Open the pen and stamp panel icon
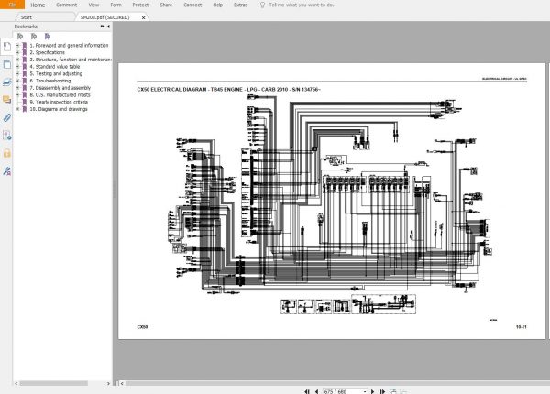550x394 pixels. (x=7, y=171)
